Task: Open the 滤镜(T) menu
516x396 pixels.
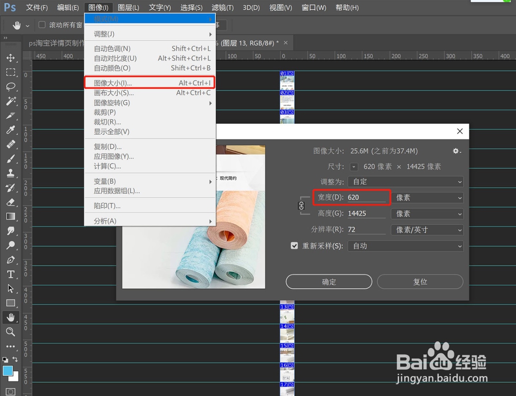Action: pyautogui.click(x=222, y=7)
